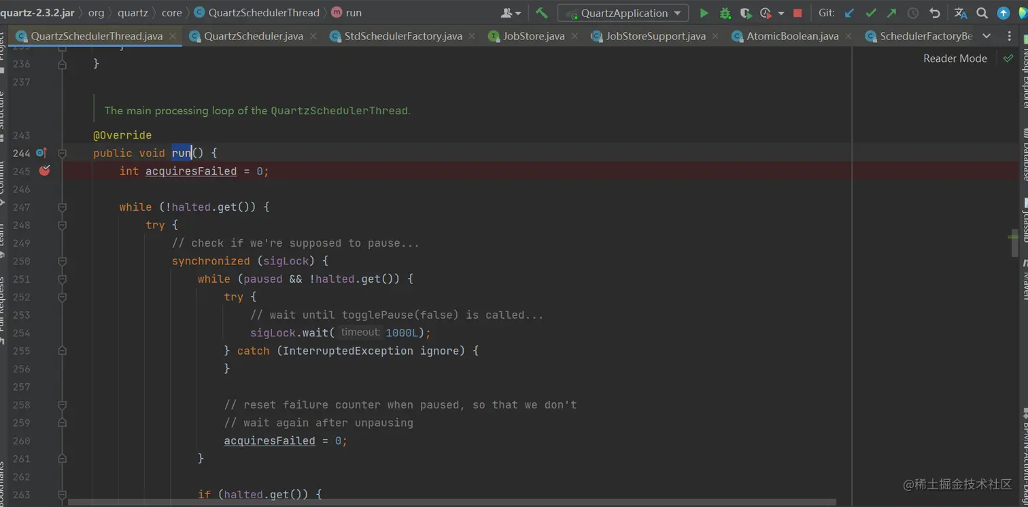
Task: Toggle the breakpoint on line 245
Action: click(x=44, y=171)
